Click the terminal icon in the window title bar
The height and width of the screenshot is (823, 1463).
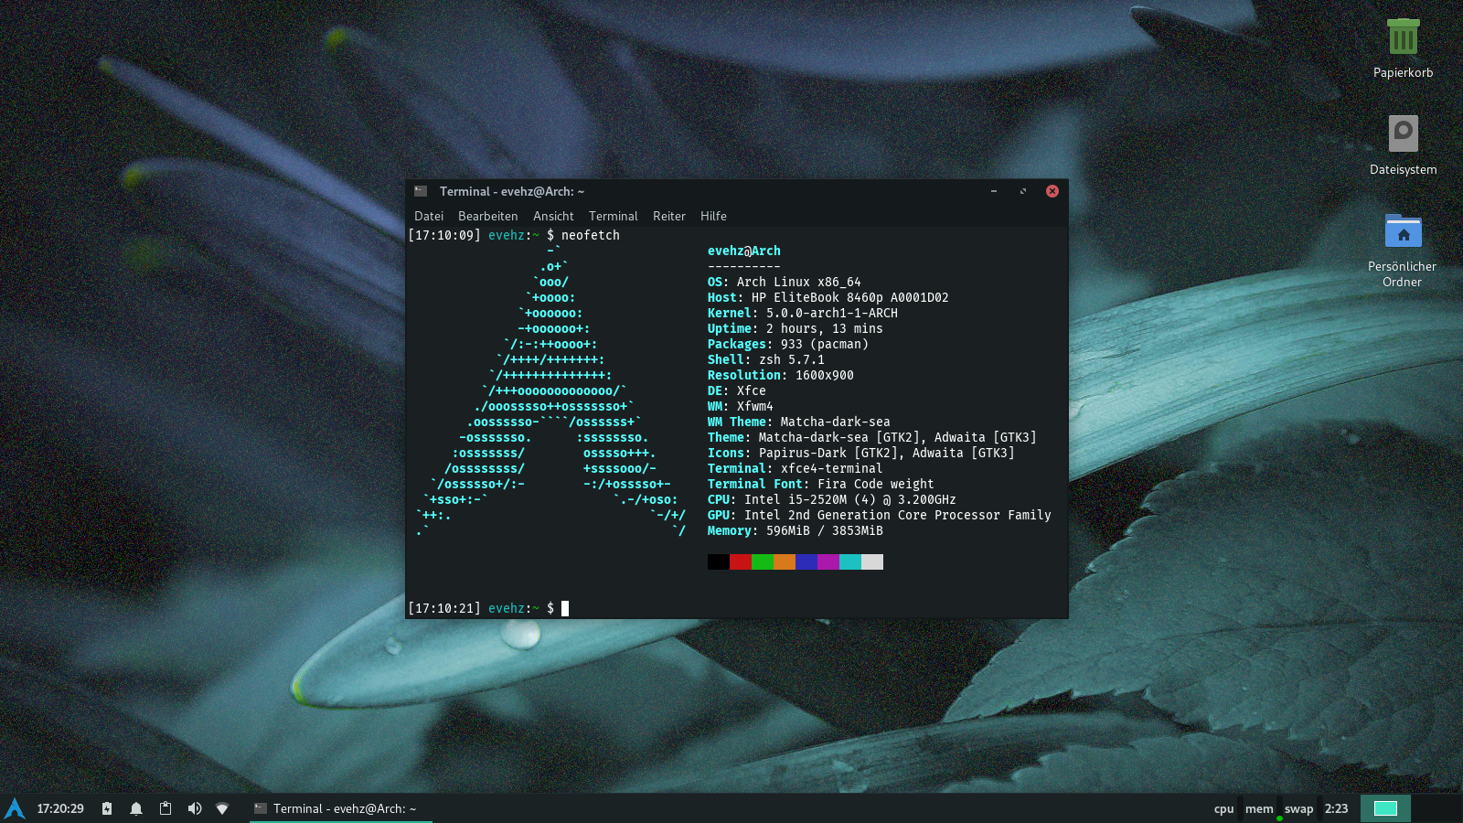coord(421,191)
